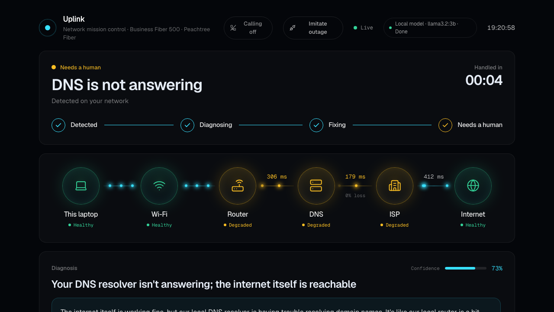Click the Detected step checkmark
554x312 pixels.
[58, 125]
